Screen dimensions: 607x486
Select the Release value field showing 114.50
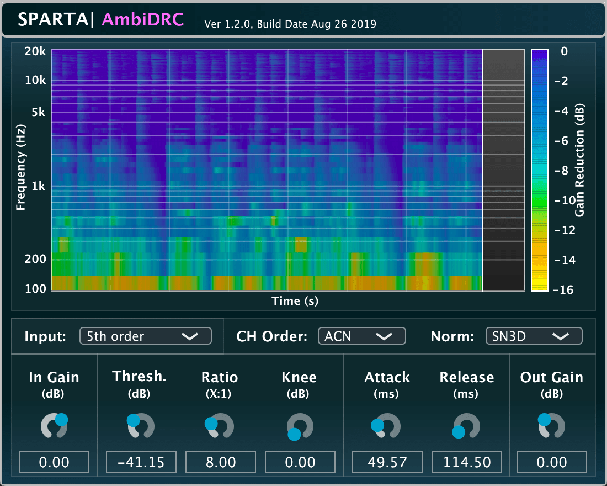[x=466, y=462]
